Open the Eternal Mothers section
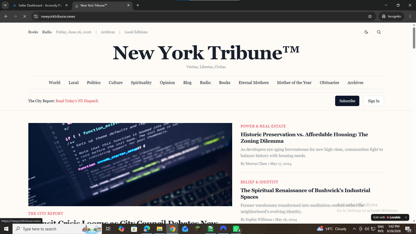Viewport: 416px width, 234px height. click(253, 83)
